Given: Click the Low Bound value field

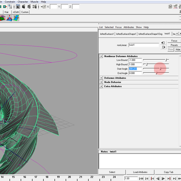Looking at the screenshot, I should click(x=135, y=60).
